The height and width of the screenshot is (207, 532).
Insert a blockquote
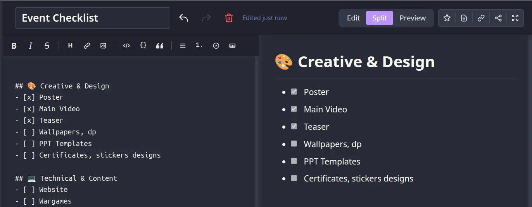(160, 46)
